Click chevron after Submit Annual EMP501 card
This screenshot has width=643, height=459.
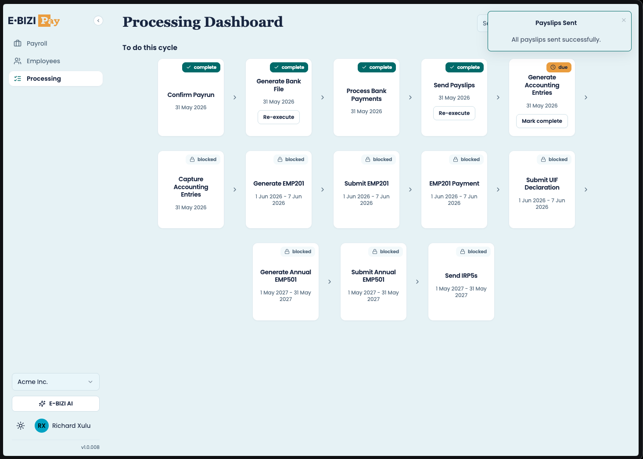417,282
